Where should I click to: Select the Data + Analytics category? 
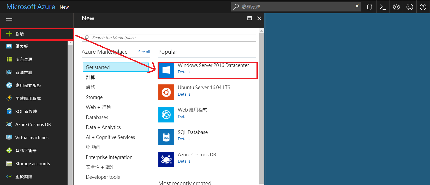pyautogui.click(x=103, y=127)
